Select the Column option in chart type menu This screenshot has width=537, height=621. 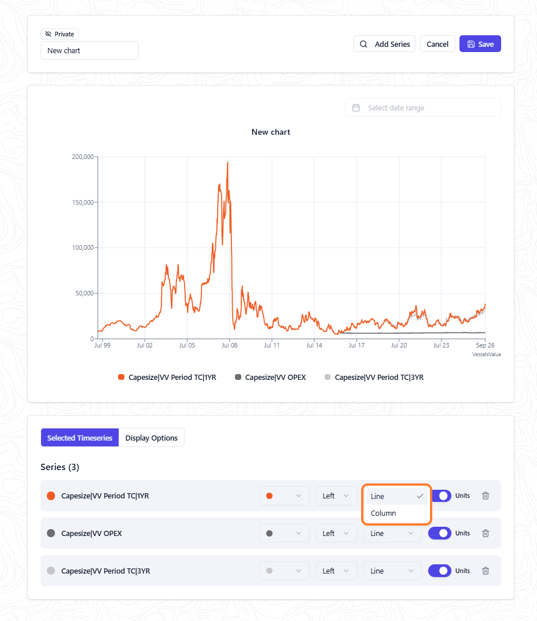coord(397,513)
